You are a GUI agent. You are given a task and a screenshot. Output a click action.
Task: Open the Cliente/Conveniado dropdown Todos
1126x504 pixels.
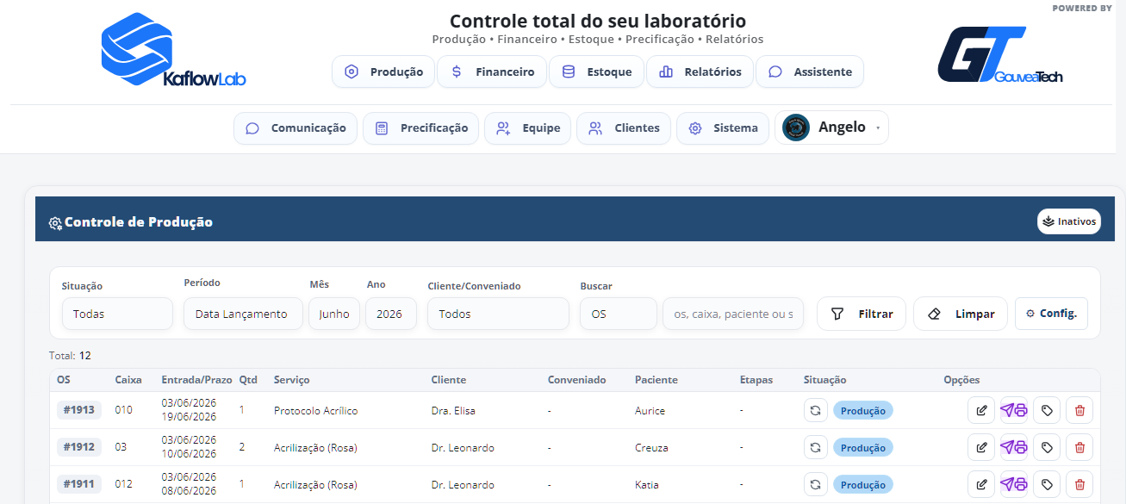pyautogui.click(x=498, y=314)
